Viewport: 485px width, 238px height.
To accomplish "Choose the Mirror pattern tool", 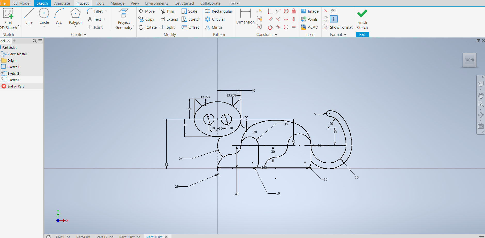I will point(214,27).
